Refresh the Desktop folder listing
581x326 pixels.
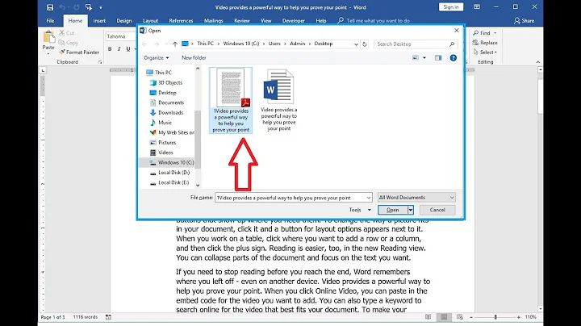tap(365, 44)
